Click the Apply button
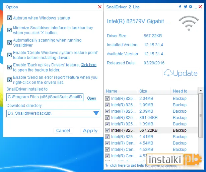 click(90, 130)
